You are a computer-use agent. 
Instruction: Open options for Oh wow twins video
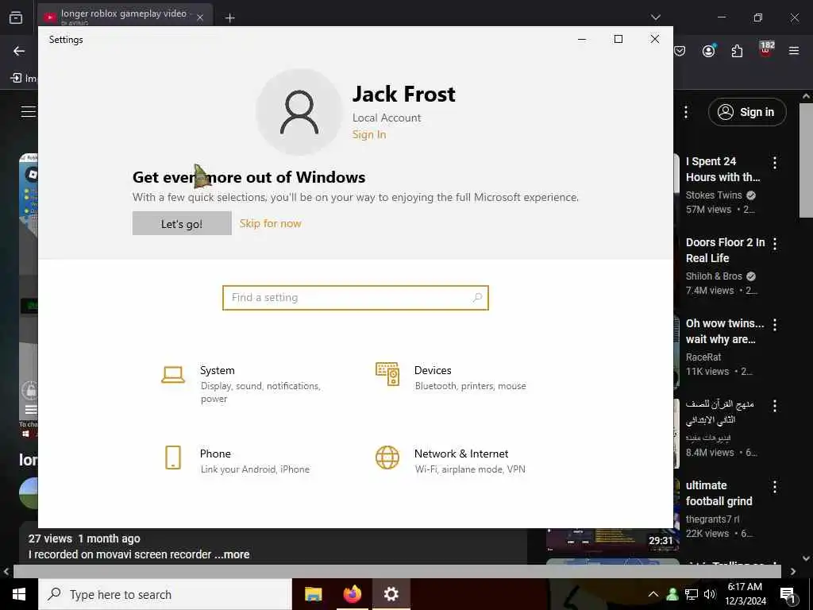point(775,324)
